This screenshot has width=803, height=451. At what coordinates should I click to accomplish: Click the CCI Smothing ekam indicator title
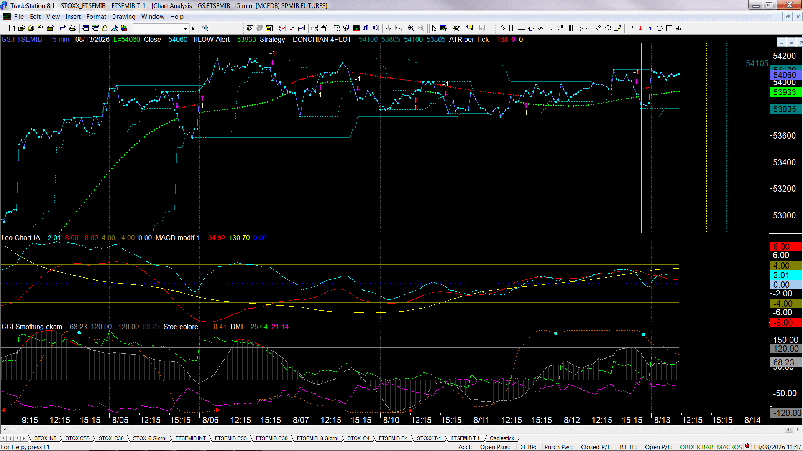coord(32,327)
